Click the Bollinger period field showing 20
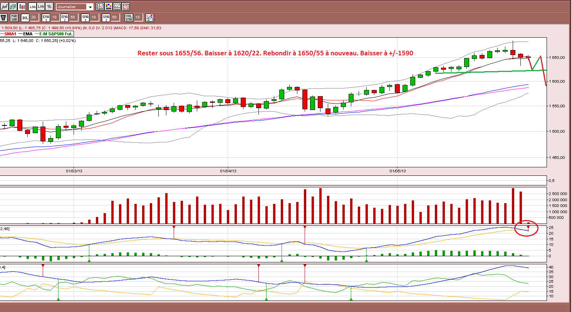The image size is (572, 312). (34, 17)
